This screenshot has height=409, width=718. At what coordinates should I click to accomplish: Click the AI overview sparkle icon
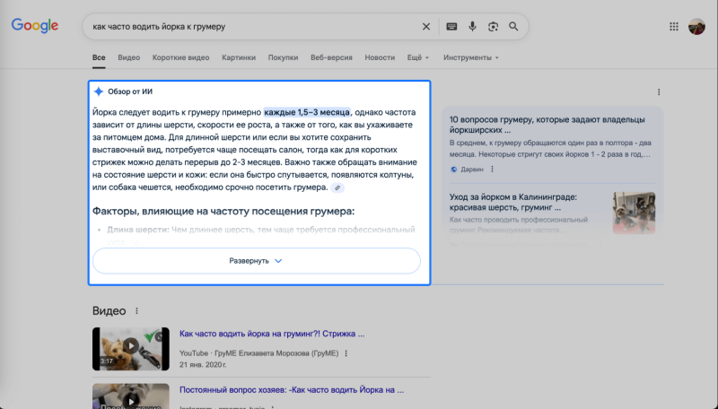click(99, 91)
